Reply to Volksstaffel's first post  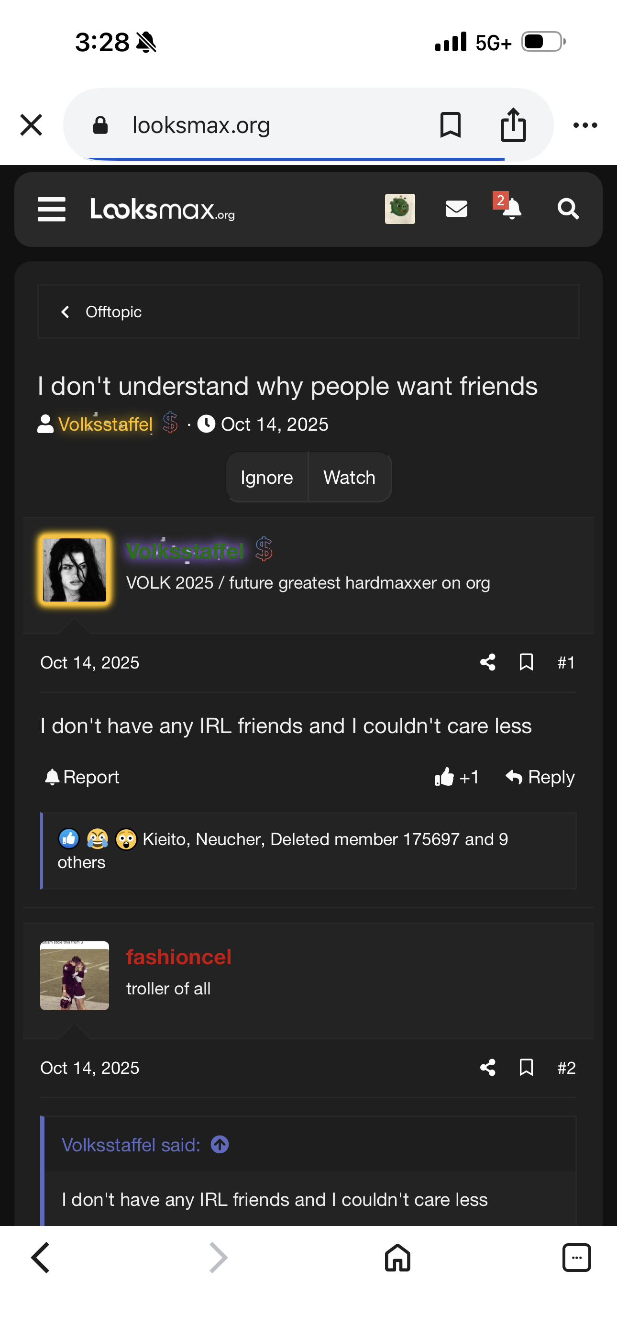(540, 777)
